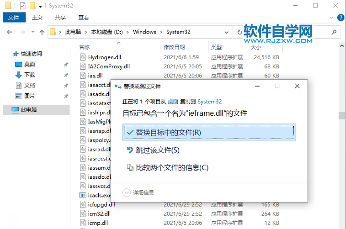Close the 替换或跳过文件 dialog
The height and width of the screenshot is (229, 346).
[x=297, y=86]
